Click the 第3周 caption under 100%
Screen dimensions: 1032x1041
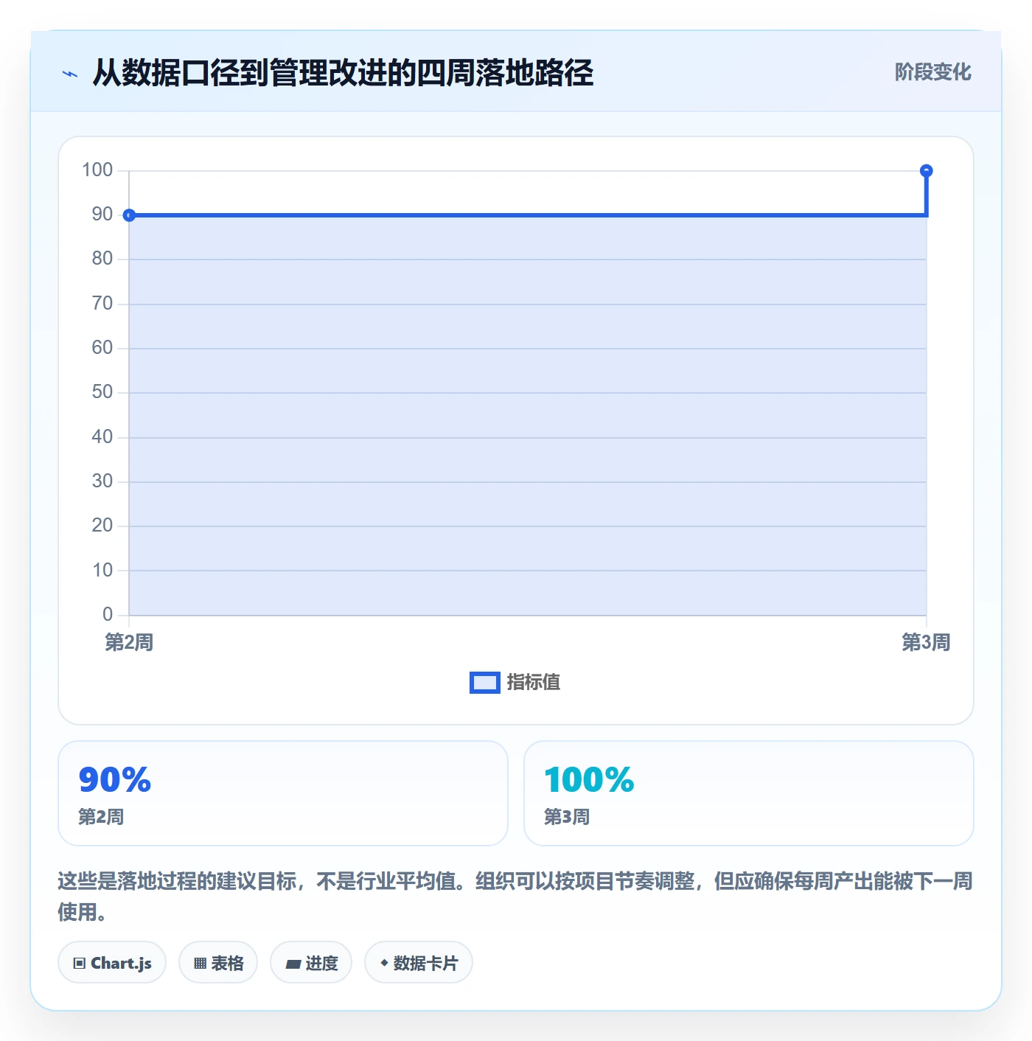click(567, 817)
